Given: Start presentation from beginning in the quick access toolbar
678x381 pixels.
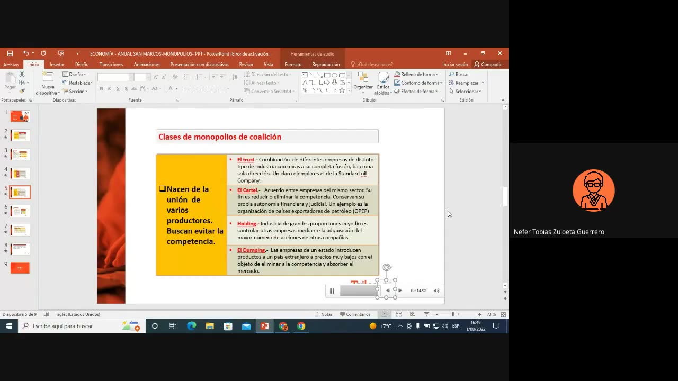Looking at the screenshot, I should tap(60, 53).
